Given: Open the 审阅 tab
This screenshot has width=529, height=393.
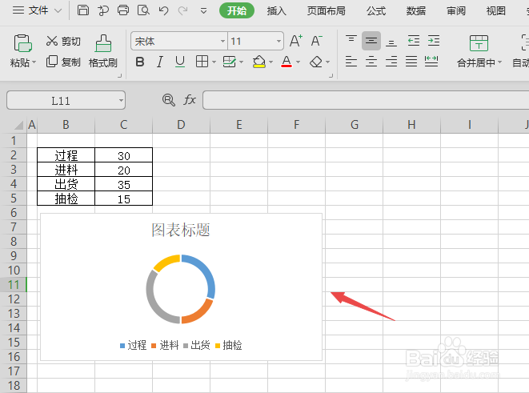Looking at the screenshot, I should [456, 10].
